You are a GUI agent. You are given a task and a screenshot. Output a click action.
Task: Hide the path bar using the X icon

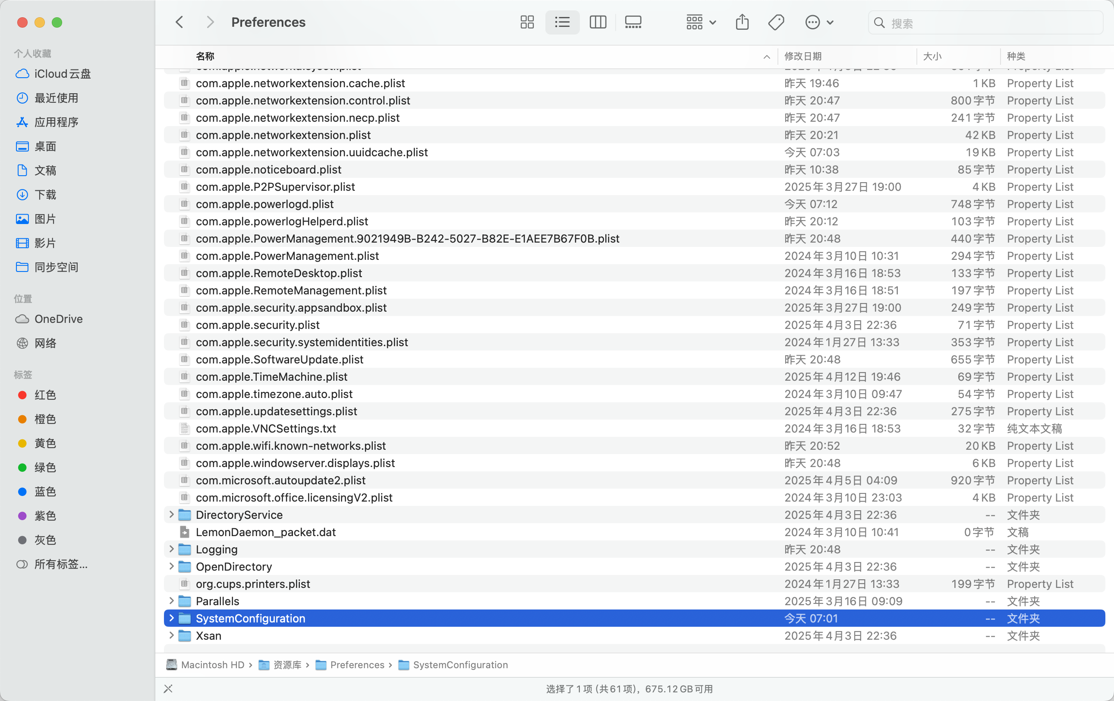pyautogui.click(x=168, y=688)
